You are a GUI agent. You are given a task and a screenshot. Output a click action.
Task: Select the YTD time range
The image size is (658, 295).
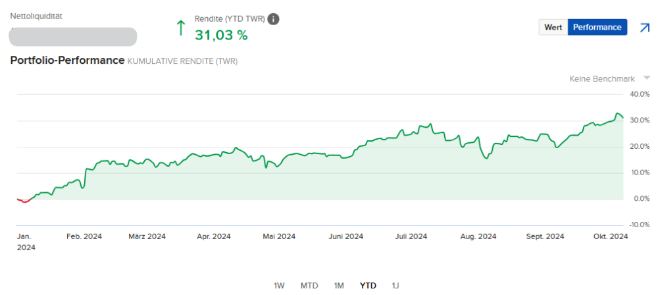tap(368, 285)
